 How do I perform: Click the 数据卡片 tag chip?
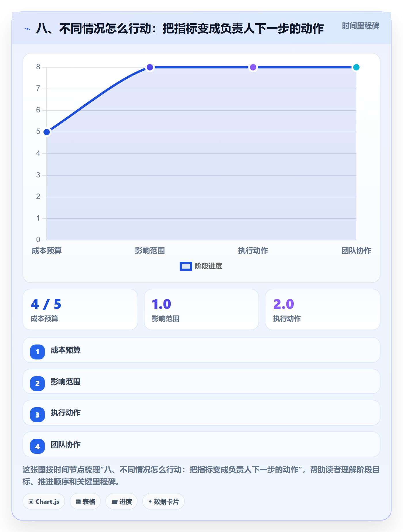click(164, 502)
